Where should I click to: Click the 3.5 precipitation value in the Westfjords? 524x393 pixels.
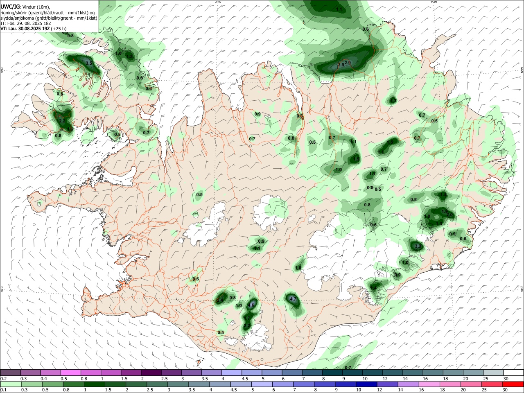[89, 63]
